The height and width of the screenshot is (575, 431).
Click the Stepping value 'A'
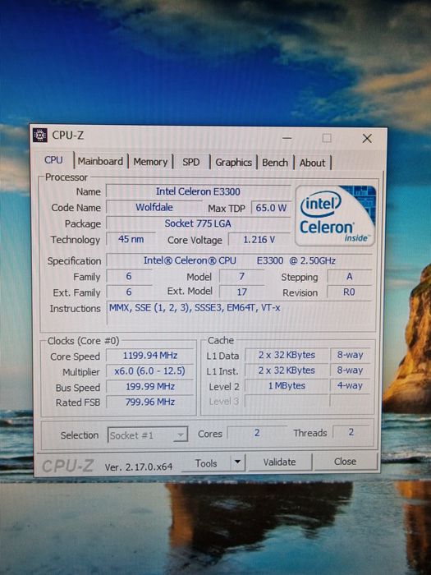[x=349, y=277]
